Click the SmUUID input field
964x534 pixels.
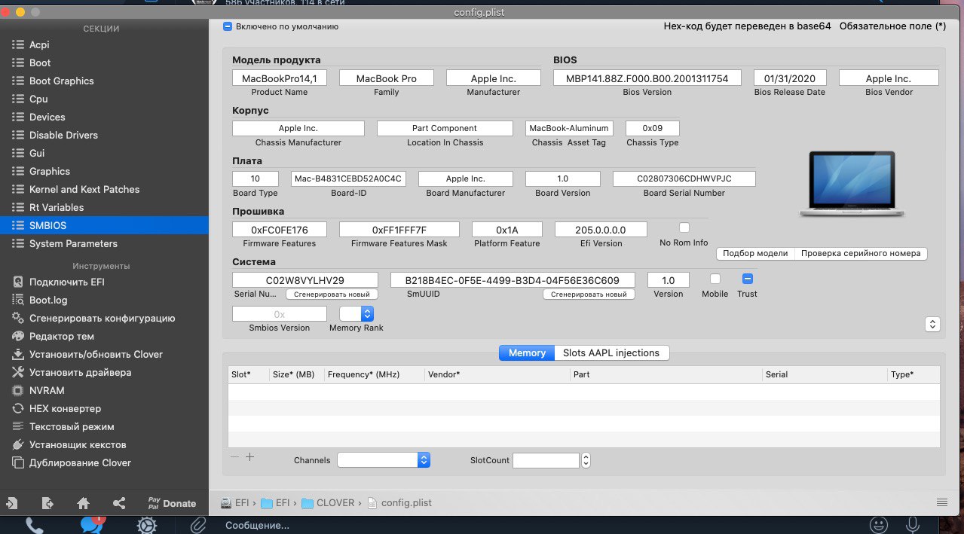pos(513,279)
